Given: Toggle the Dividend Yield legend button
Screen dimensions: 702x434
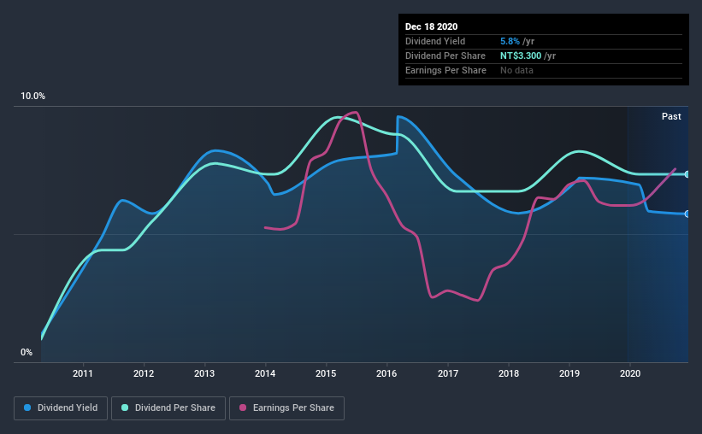Looking at the screenshot, I should click(61, 408).
